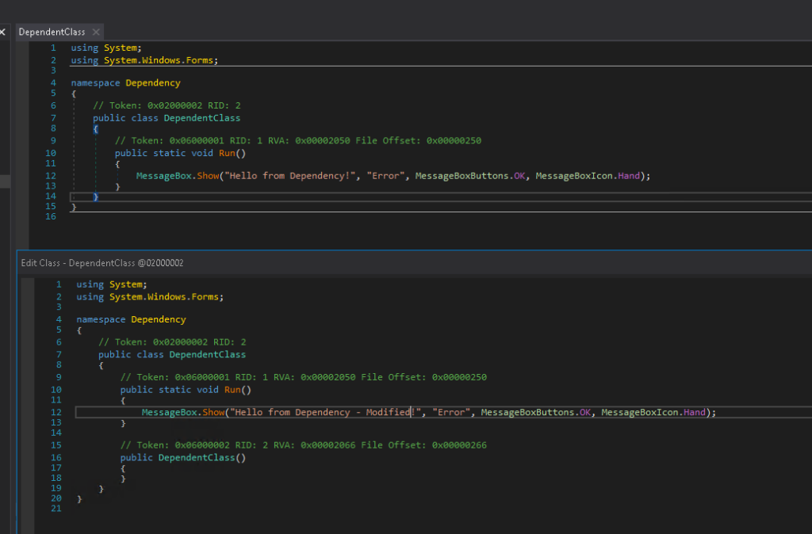Click the highlighted closing brace on upper line 14
Viewport: 812px width, 534px height.
point(96,196)
